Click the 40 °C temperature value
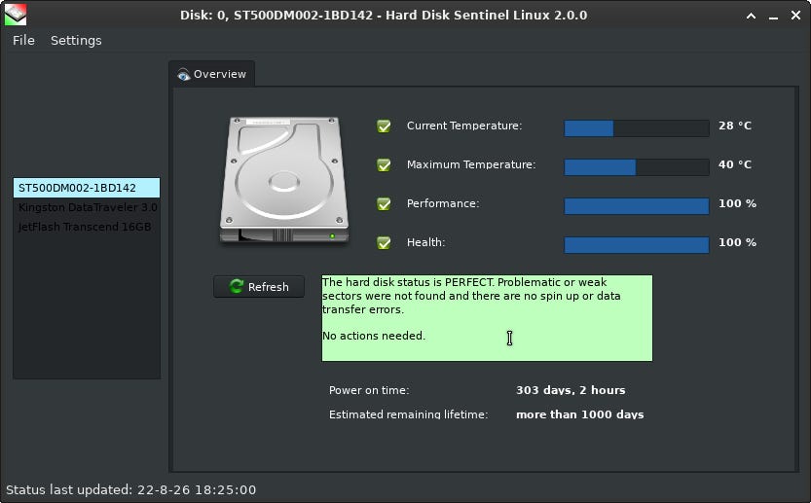The height and width of the screenshot is (503, 811). [x=734, y=164]
